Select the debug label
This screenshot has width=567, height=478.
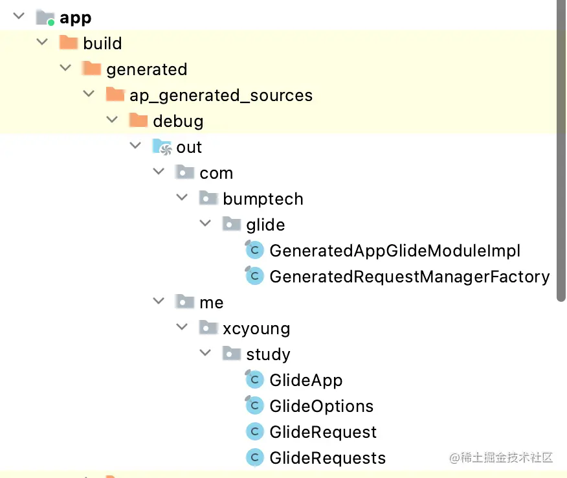click(x=178, y=122)
